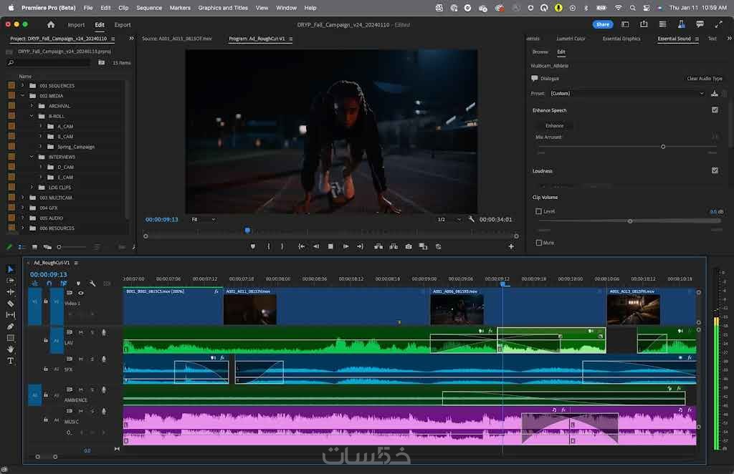Screen dimensions: 734x474
Task: Choose the Pen tool
Action: (10, 327)
